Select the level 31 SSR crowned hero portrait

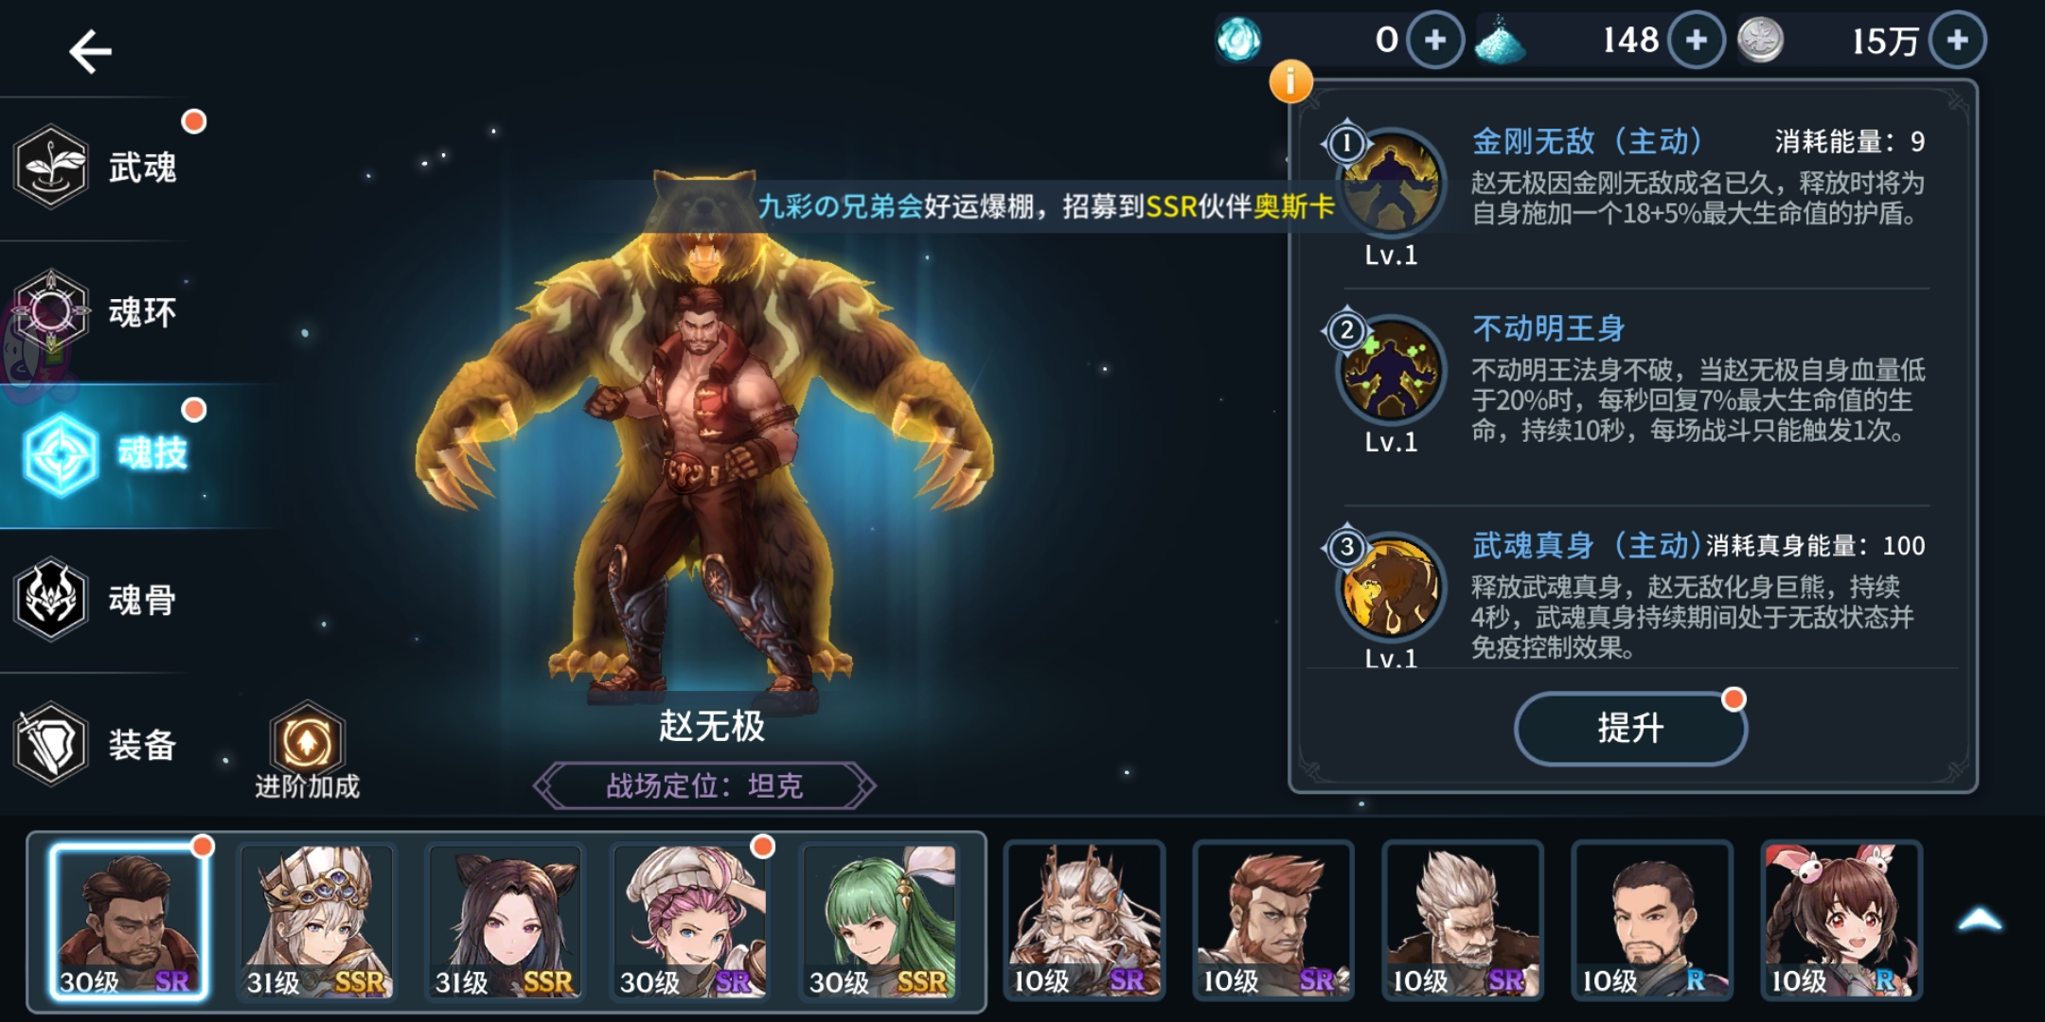coord(316,921)
